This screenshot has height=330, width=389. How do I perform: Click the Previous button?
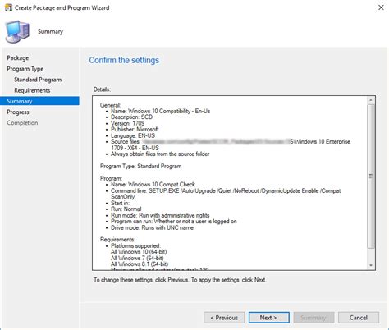tap(224, 318)
